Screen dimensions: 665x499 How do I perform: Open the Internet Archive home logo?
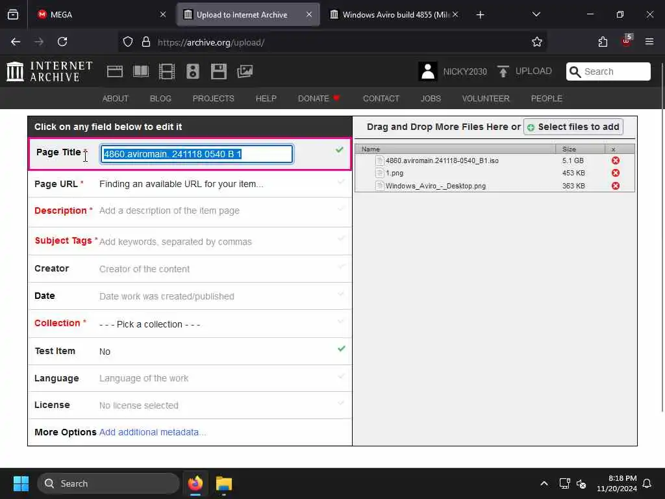pos(49,71)
